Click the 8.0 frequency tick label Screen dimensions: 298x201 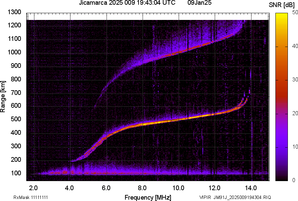[x=142, y=188]
